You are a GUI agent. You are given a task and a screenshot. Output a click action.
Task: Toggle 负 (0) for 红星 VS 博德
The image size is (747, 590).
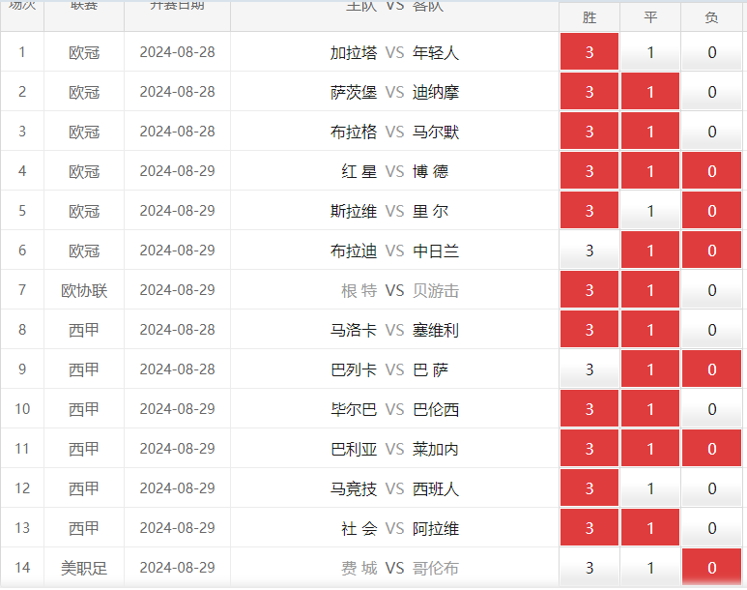coord(712,170)
